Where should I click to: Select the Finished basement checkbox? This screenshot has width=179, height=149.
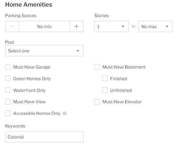click(105, 78)
